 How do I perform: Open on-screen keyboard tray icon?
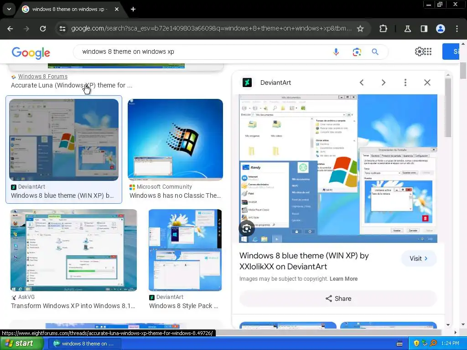pos(400,344)
